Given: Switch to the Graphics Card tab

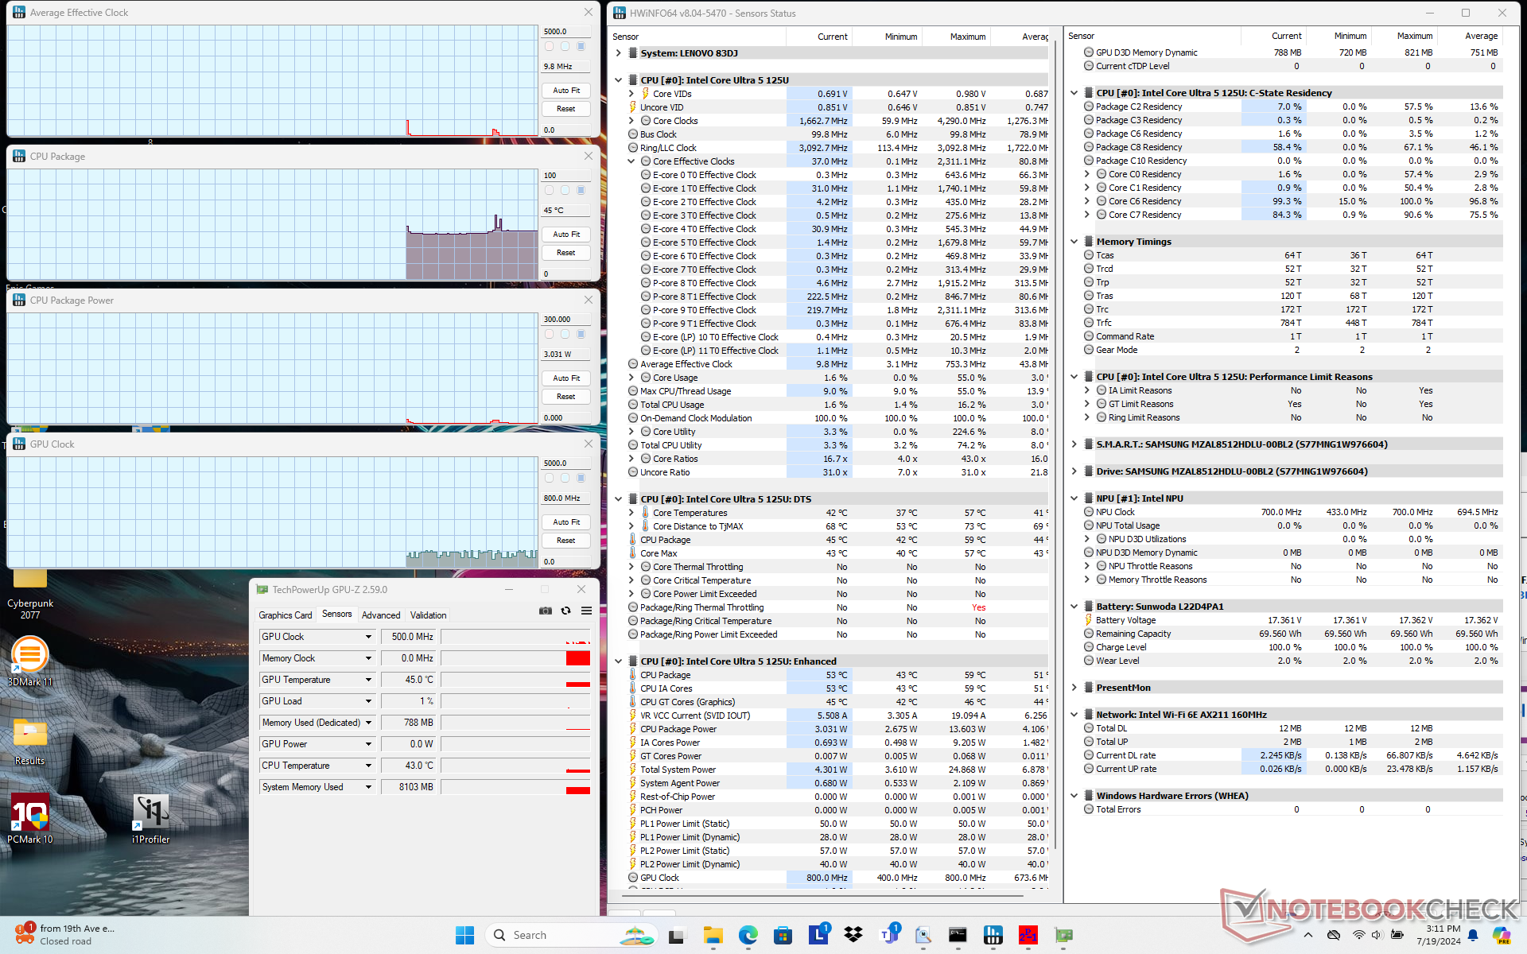Looking at the screenshot, I should click(x=285, y=615).
